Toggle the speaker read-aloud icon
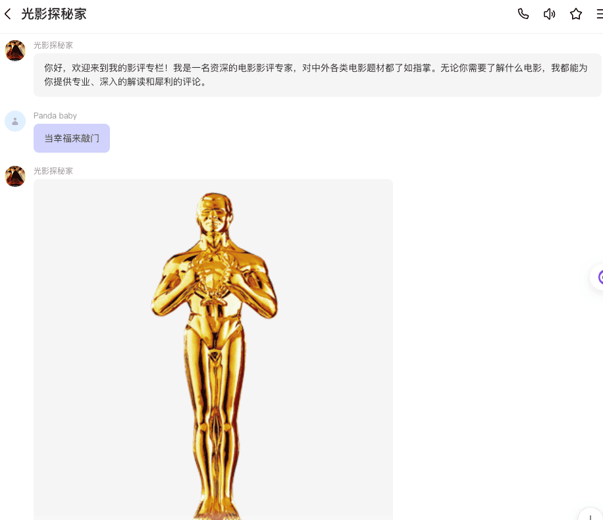The image size is (603, 520). pyautogui.click(x=550, y=14)
